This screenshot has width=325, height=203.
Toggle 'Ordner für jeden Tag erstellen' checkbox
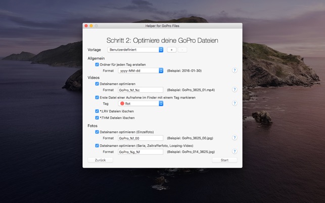pos(97,65)
